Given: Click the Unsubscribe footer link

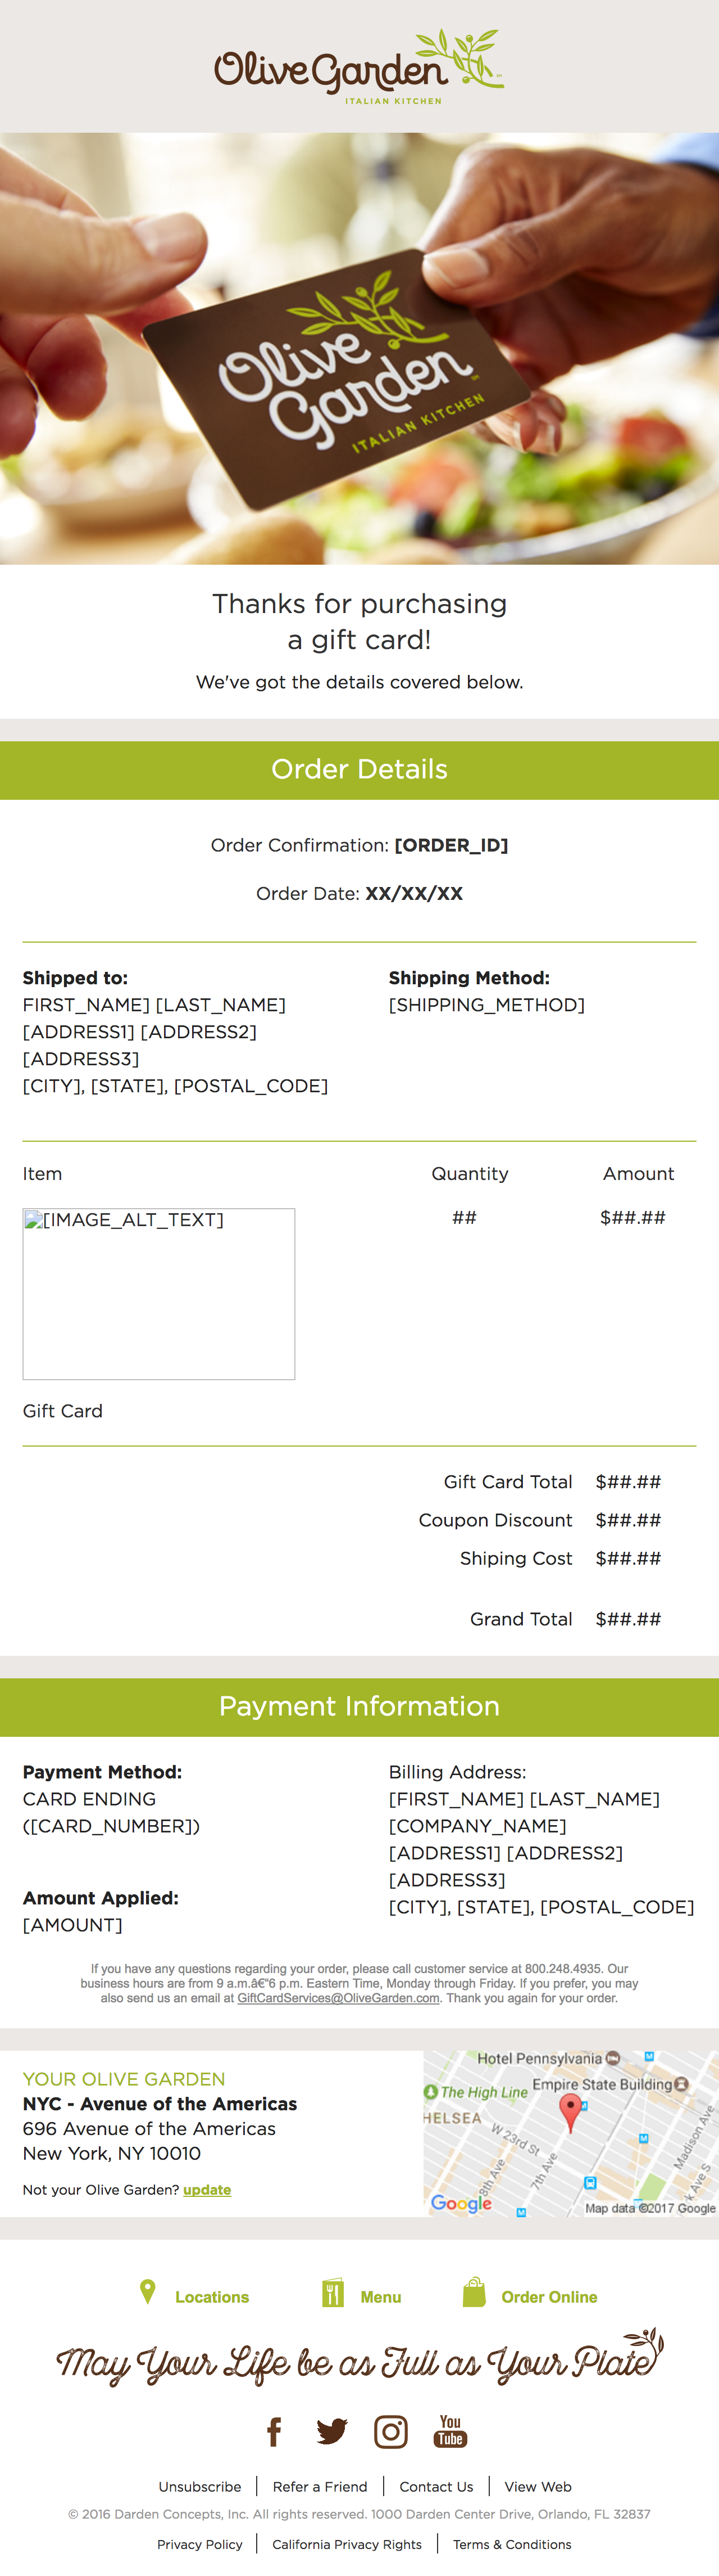Looking at the screenshot, I should click(200, 2486).
